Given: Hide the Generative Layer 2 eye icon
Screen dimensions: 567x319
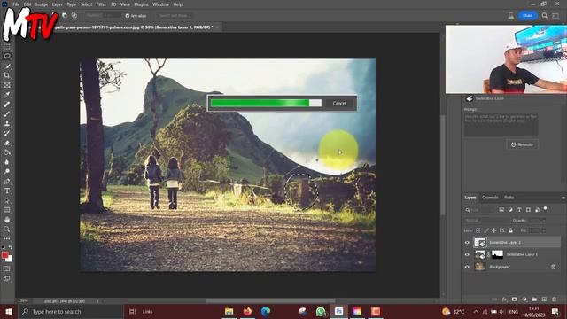Looking at the screenshot, I should coord(467,242).
